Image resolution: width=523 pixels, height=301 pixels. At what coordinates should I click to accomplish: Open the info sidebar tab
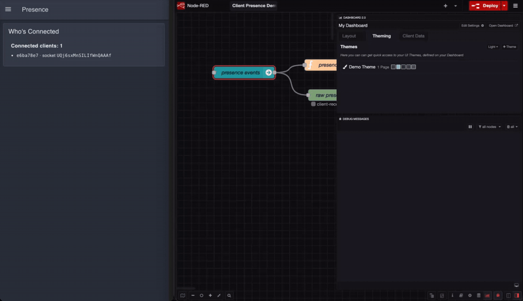point(452,295)
